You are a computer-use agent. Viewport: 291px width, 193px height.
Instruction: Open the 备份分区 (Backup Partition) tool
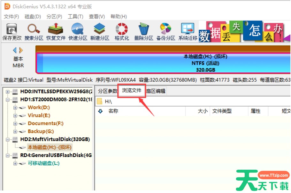(165, 30)
